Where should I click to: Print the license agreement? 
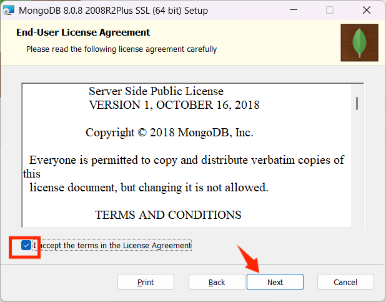pyautogui.click(x=146, y=282)
